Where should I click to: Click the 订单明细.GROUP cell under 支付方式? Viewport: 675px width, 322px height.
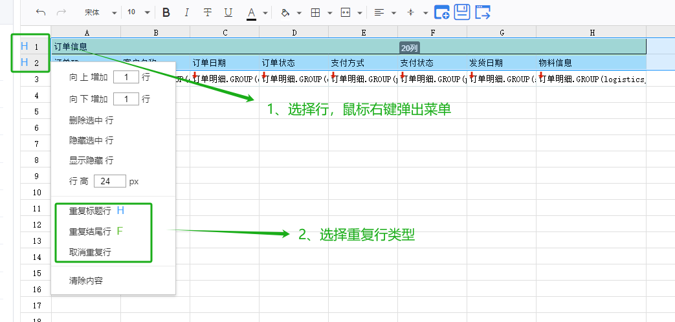(x=363, y=79)
